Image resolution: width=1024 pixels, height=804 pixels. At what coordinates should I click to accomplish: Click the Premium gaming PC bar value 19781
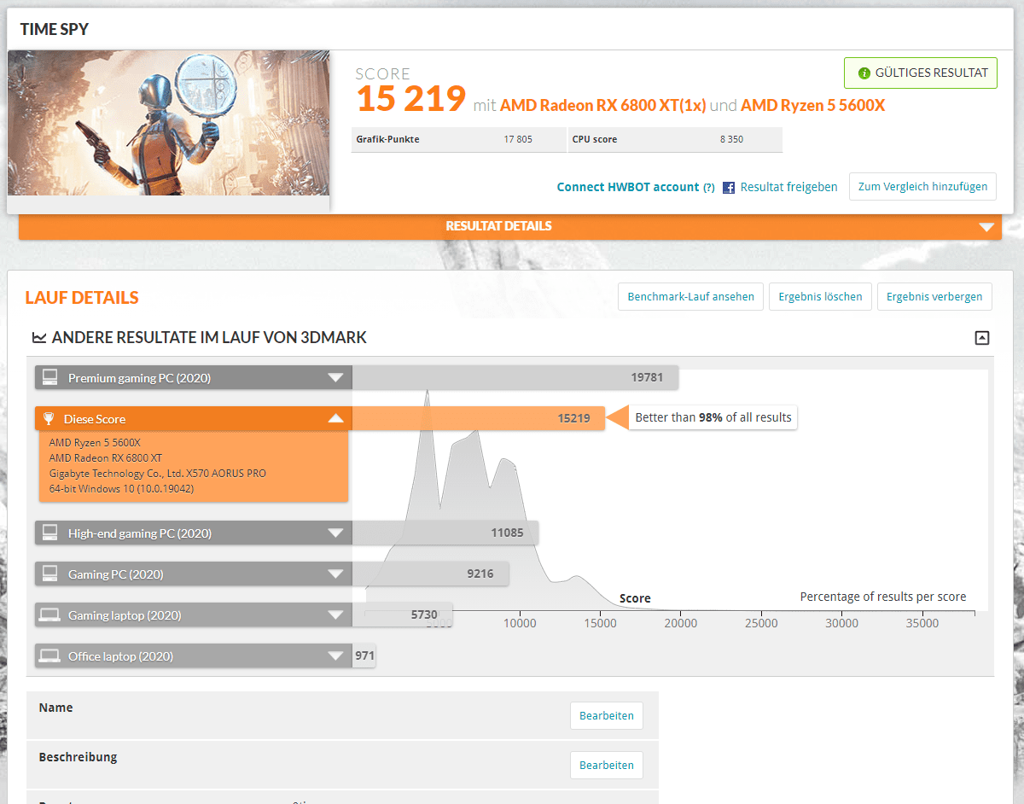tap(648, 378)
